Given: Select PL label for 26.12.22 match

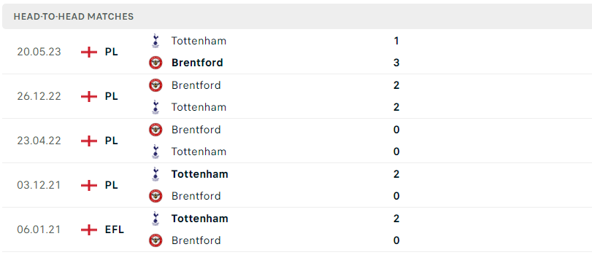Looking at the screenshot, I should tap(112, 96).
